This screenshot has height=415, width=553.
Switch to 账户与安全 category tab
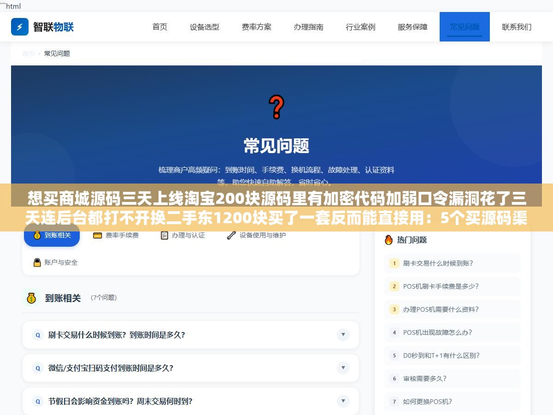(55, 262)
